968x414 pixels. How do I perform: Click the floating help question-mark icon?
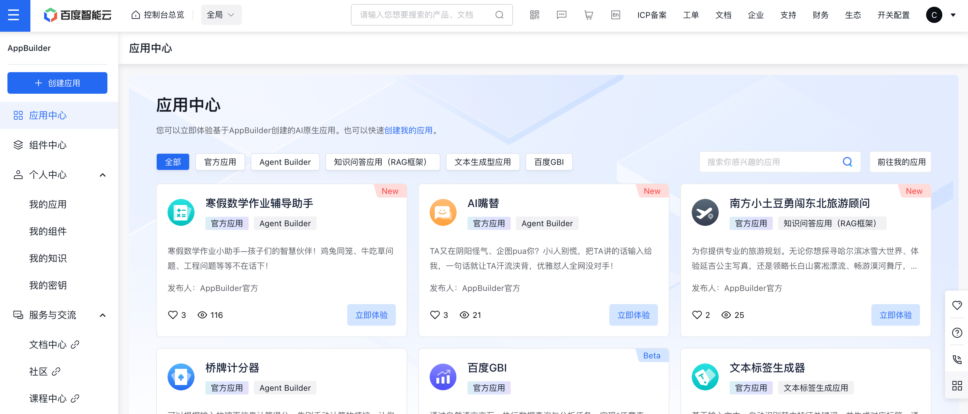pos(957,333)
